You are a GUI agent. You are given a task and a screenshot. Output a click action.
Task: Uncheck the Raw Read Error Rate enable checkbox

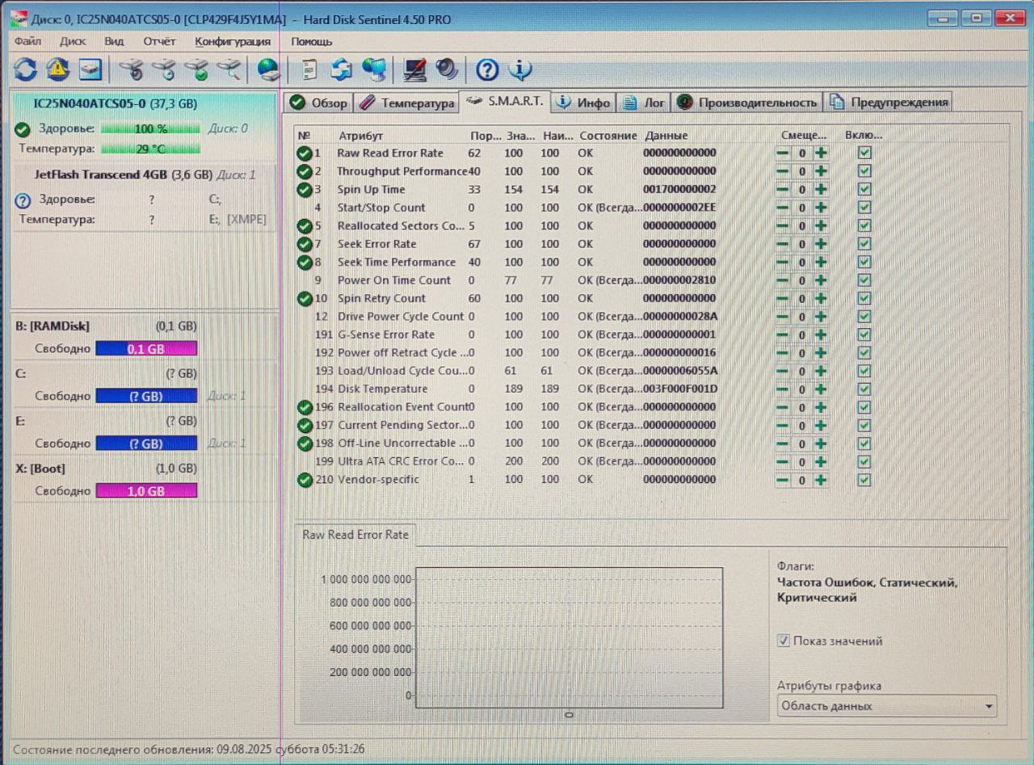(864, 153)
